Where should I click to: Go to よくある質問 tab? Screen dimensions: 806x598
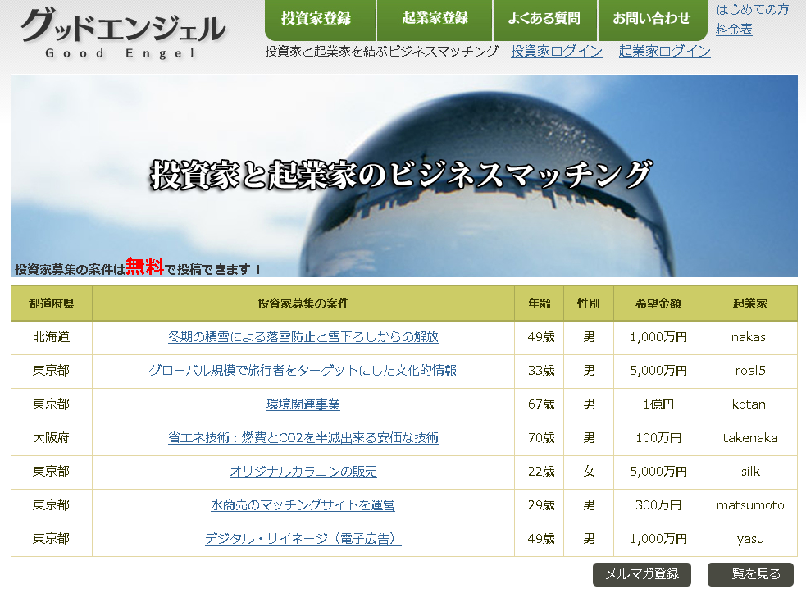(x=545, y=20)
